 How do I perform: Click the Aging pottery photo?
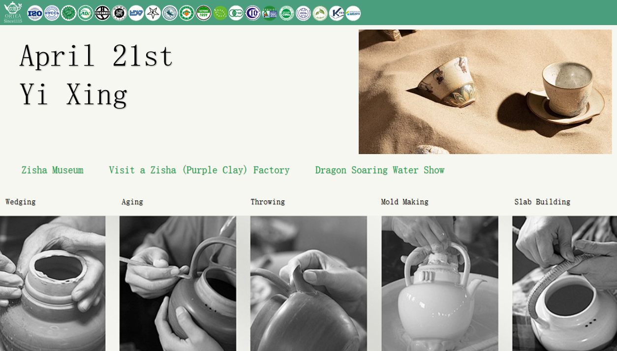pos(178,283)
